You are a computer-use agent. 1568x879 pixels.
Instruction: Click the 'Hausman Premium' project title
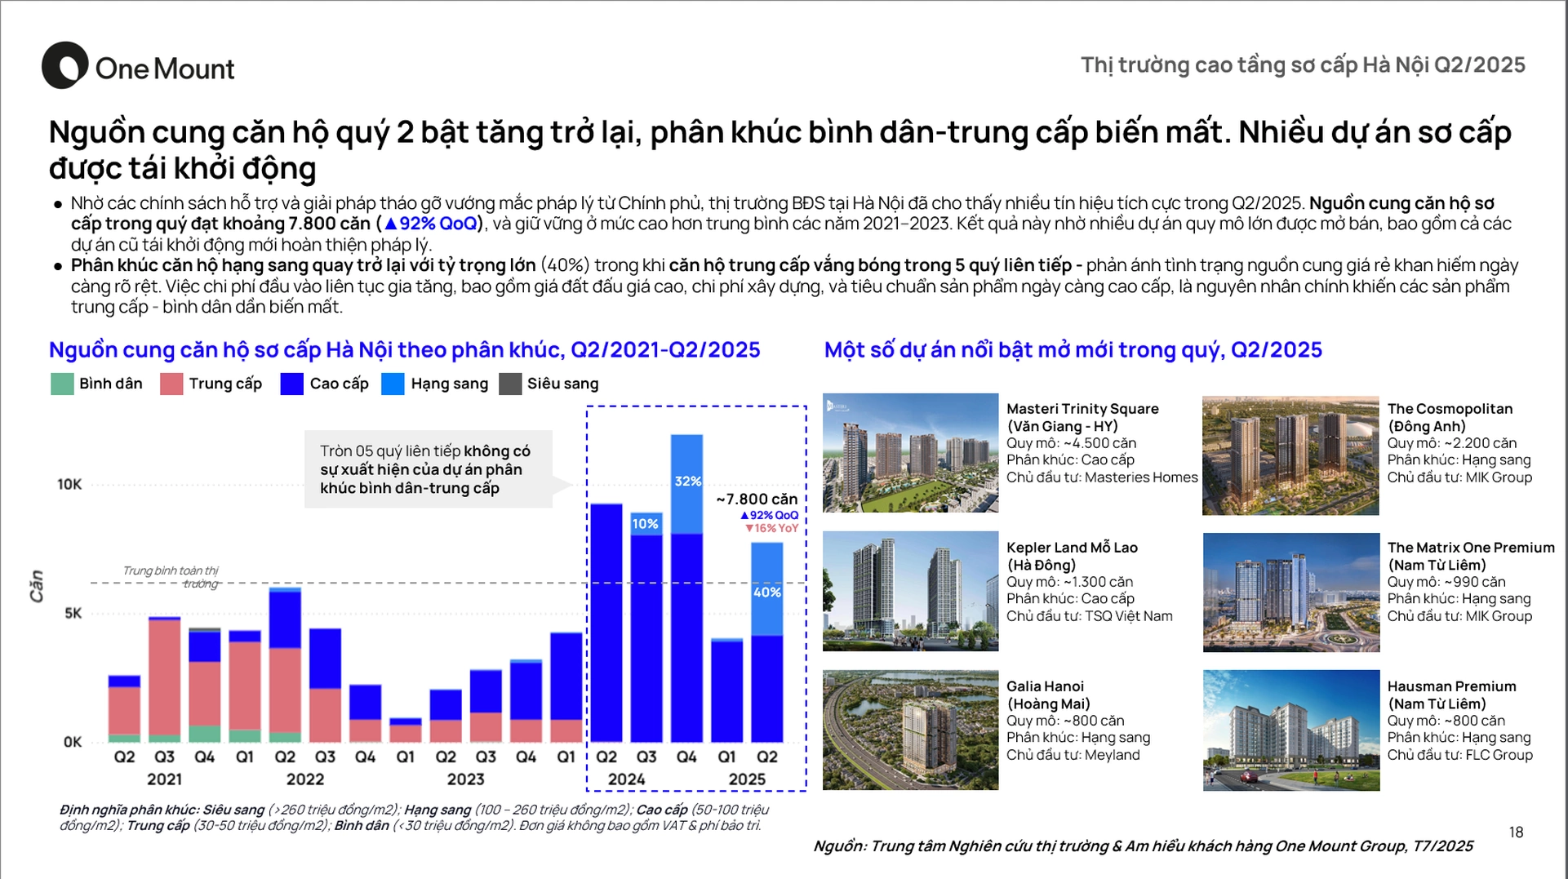point(1451,686)
